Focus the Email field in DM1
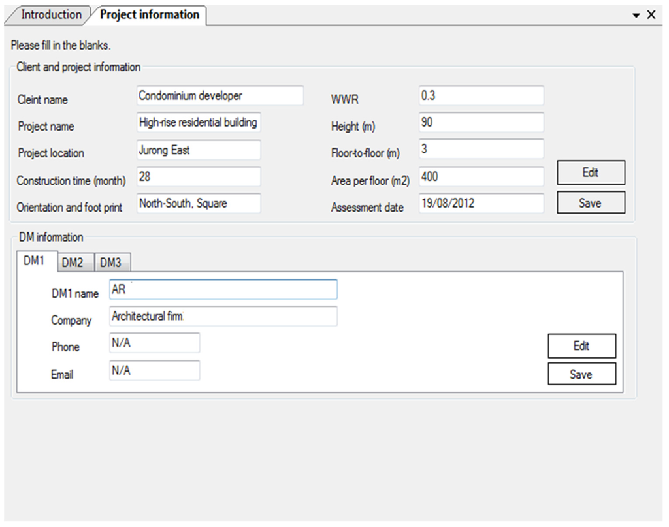The height and width of the screenshot is (527, 669). 154,371
